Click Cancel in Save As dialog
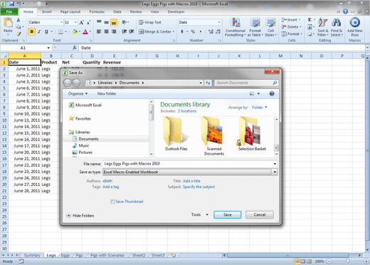This screenshot has height=265, width=370. click(x=260, y=214)
